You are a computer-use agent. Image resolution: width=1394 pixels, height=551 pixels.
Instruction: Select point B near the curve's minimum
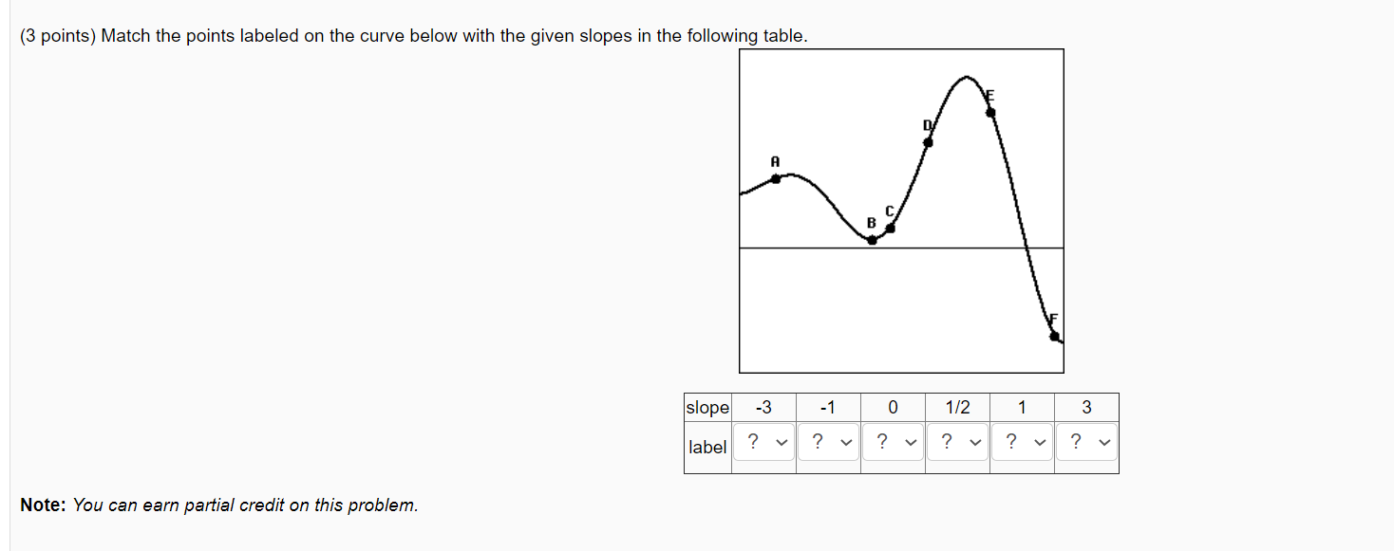tap(872, 242)
